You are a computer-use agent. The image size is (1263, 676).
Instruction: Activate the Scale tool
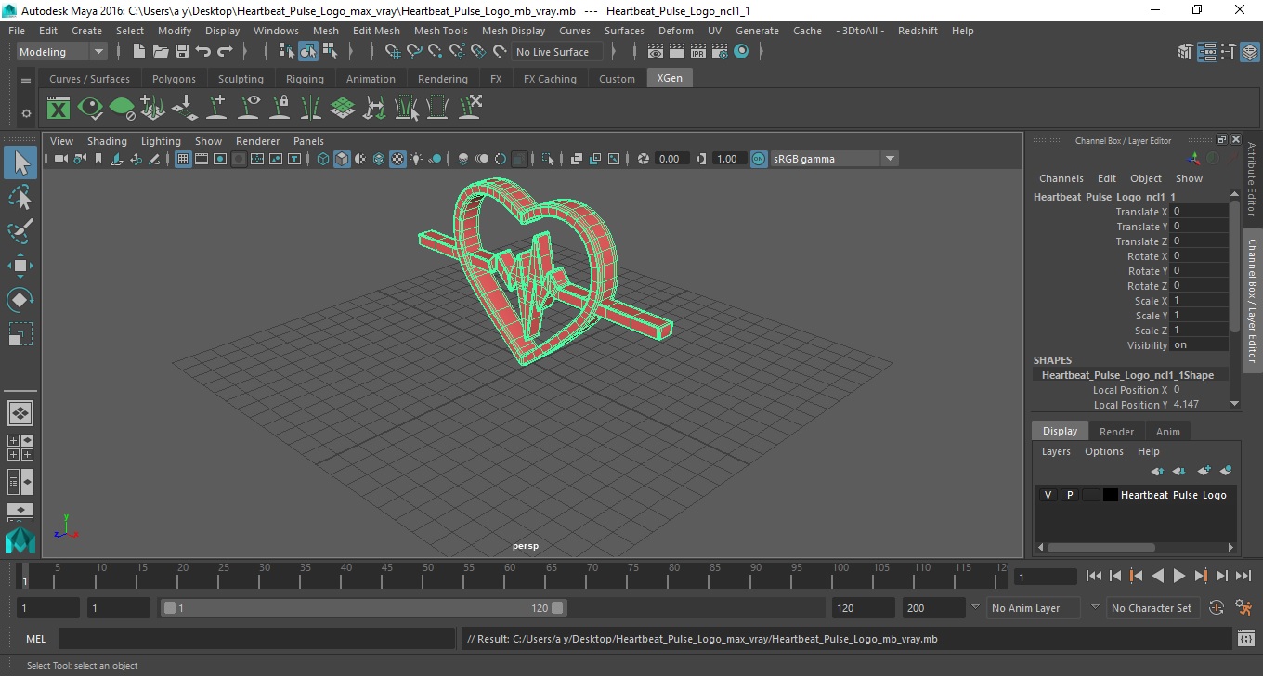point(20,334)
